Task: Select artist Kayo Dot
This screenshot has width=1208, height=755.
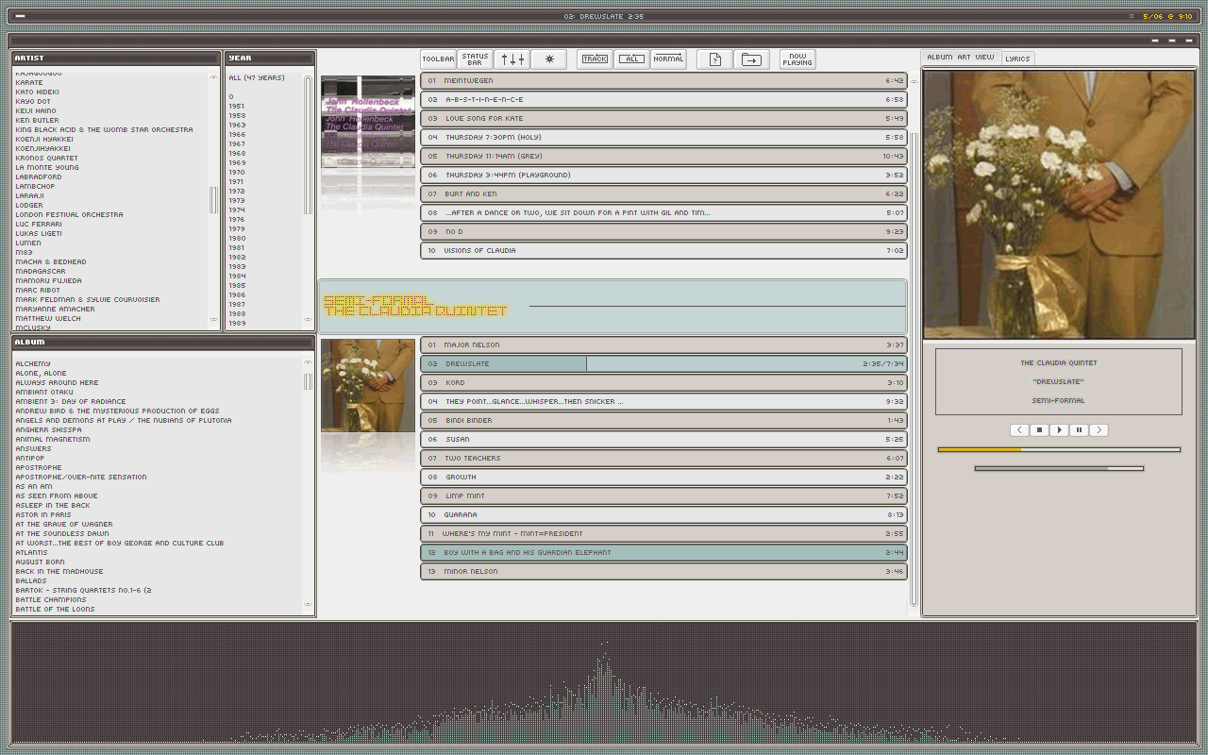Action: click(x=33, y=101)
